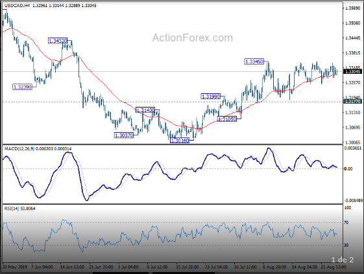The image size is (364, 274).
Task: Click the 30 May 2019 date label
Action: [15, 267]
